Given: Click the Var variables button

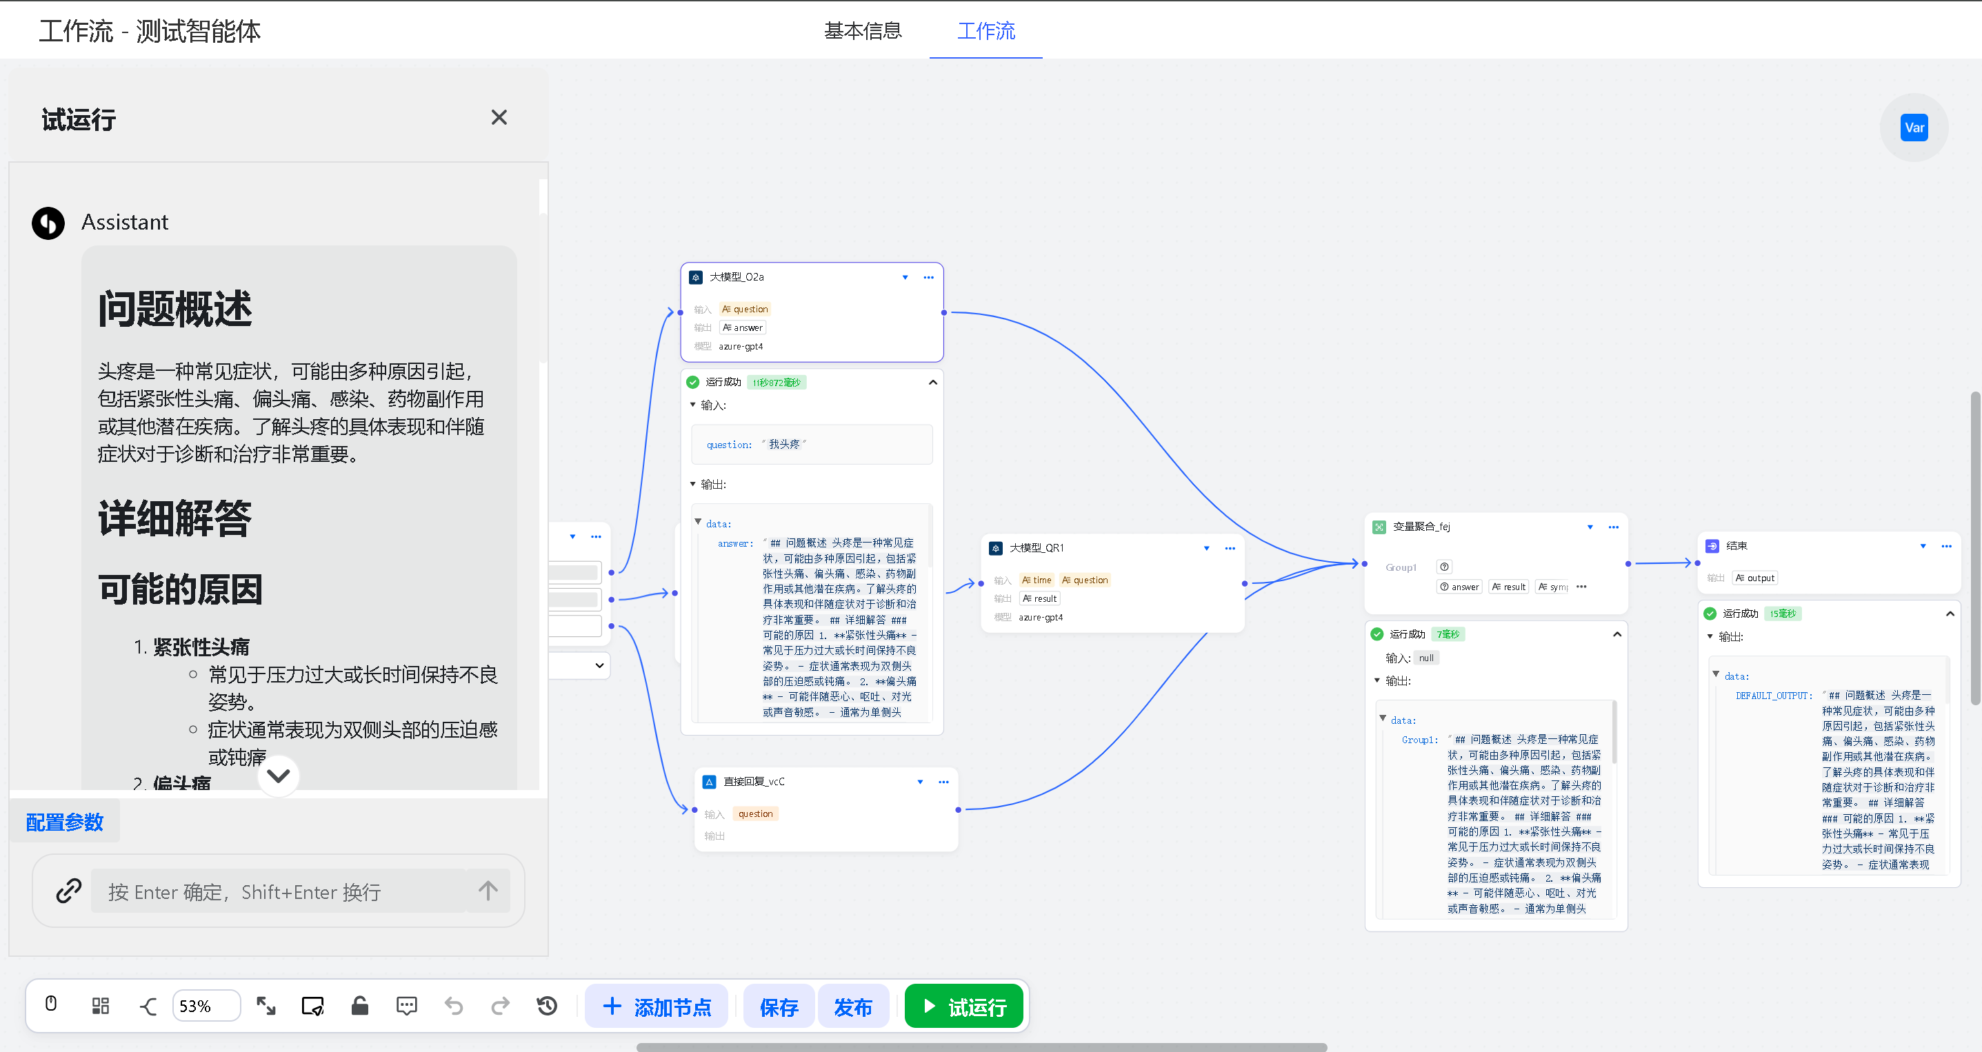Looking at the screenshot, I should [x=1914, y=128].
